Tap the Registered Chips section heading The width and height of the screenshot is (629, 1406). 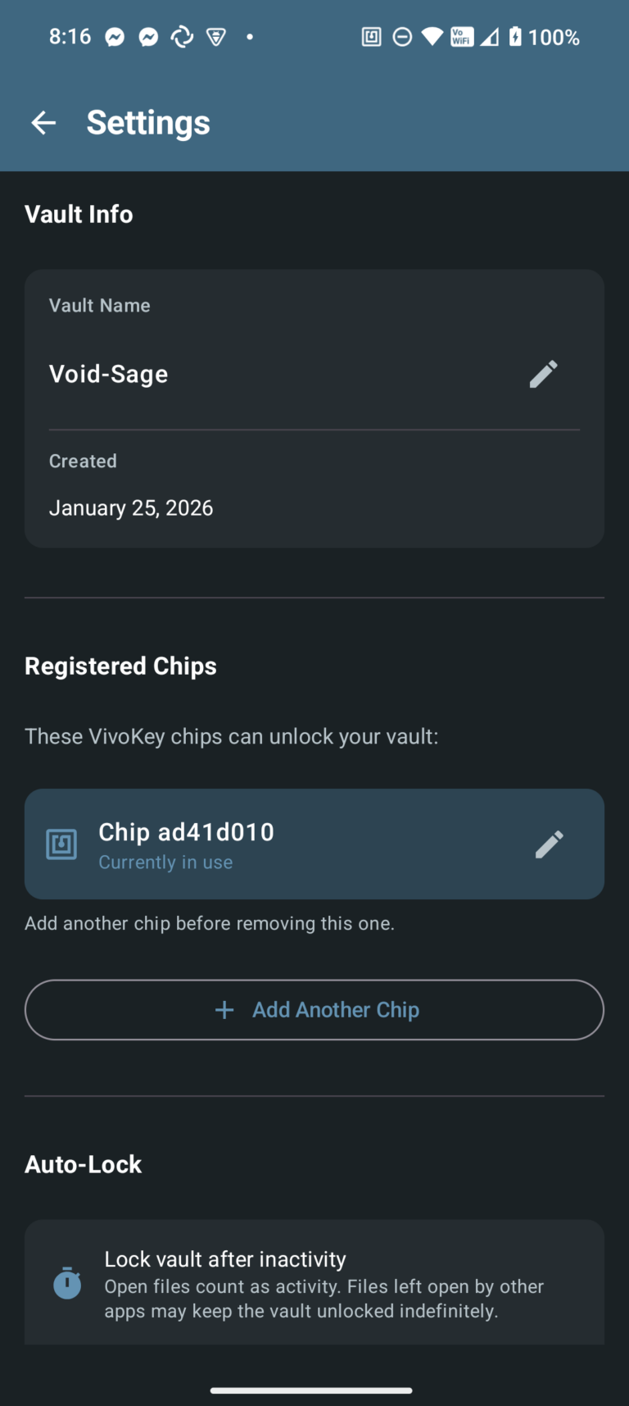(120, 666)
